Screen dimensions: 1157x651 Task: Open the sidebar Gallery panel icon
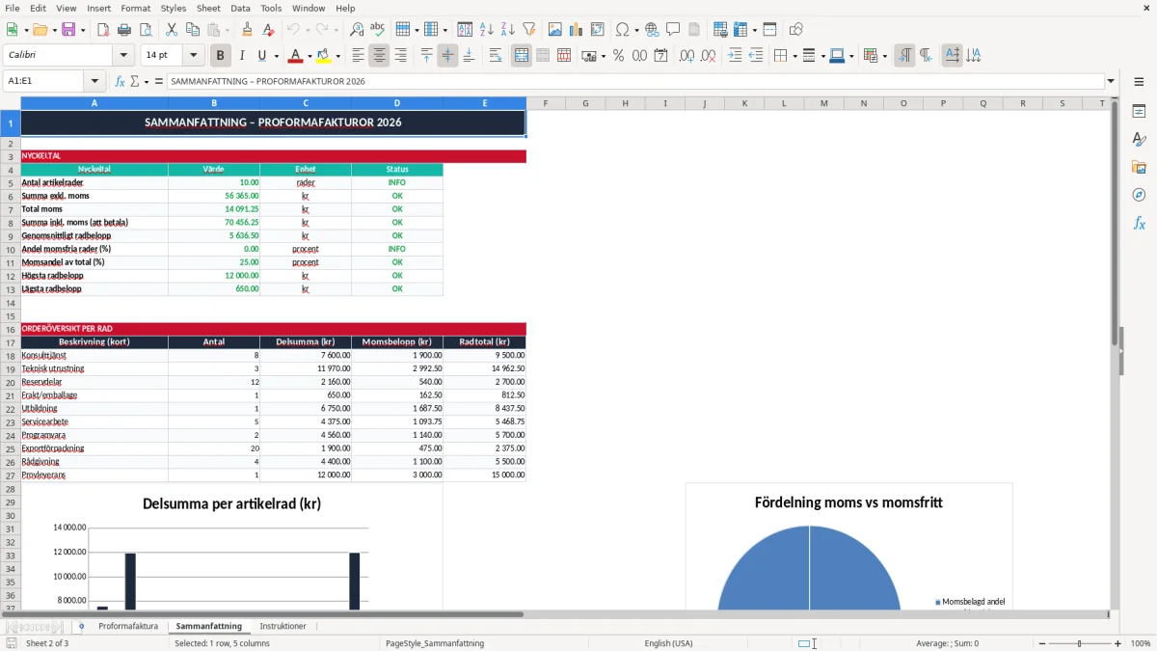[1139, 168]
